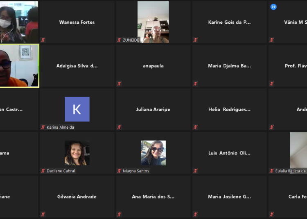Click the Karine Gois participant name
Image resolution: width=307 pixels, height=219 pixels.
229,22
